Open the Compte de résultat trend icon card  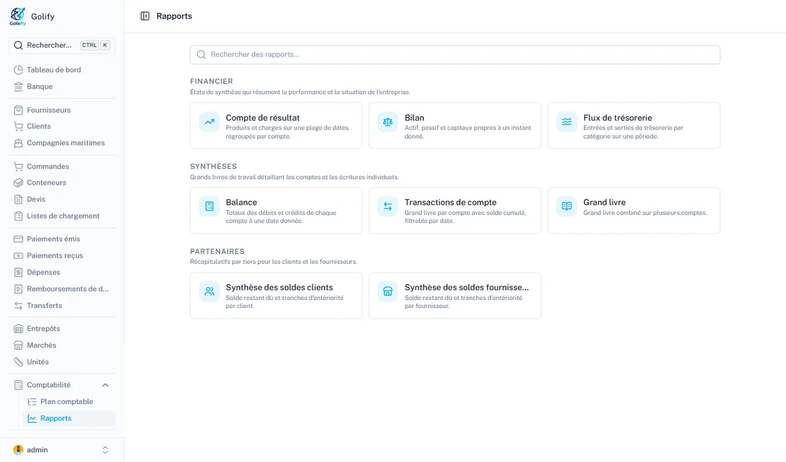(x=209, y=121)
